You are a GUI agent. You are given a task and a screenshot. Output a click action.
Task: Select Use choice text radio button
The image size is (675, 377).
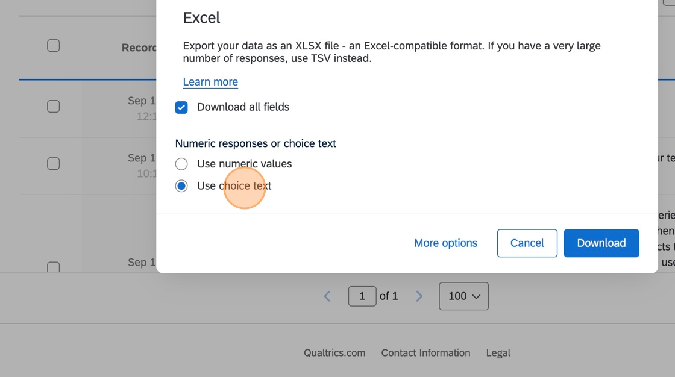tap(181, 186)
